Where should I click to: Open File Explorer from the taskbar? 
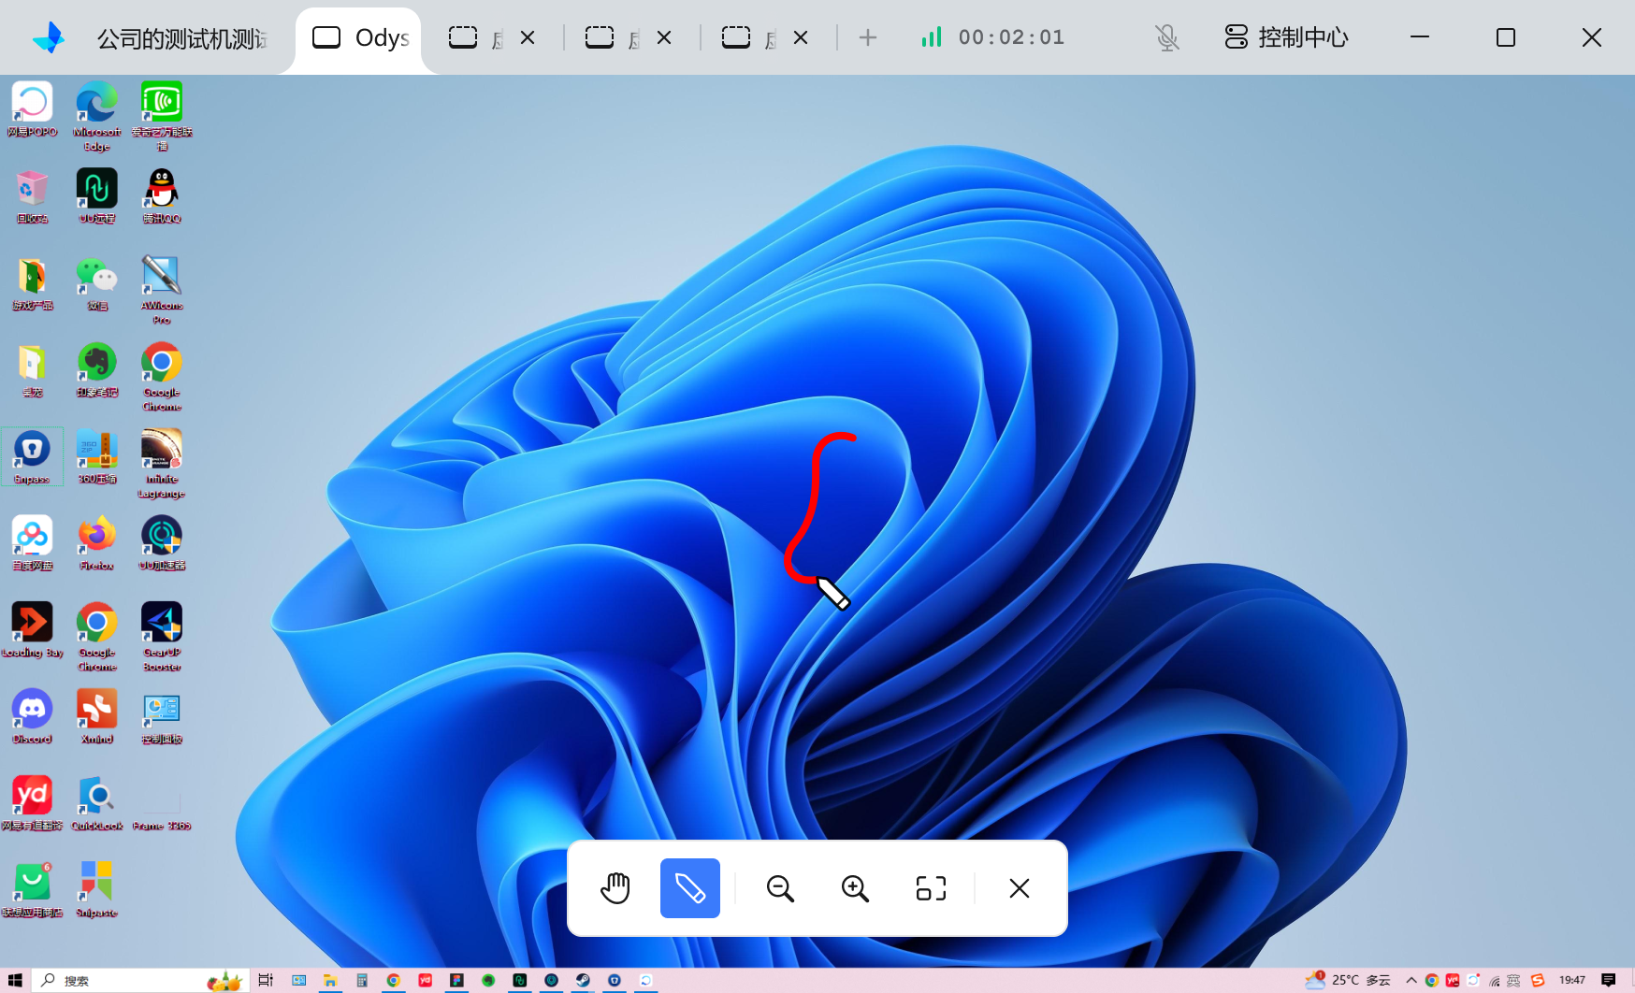330,980
